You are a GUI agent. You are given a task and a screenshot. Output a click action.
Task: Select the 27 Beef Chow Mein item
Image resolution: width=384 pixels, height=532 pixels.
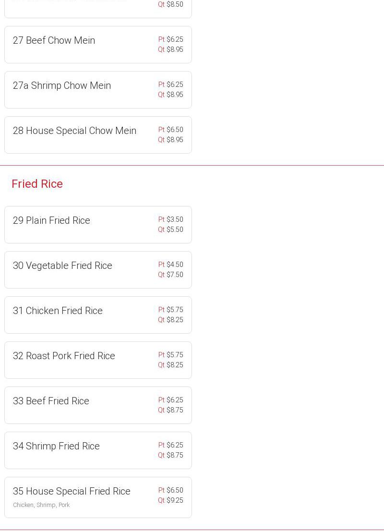pos(54,40)
